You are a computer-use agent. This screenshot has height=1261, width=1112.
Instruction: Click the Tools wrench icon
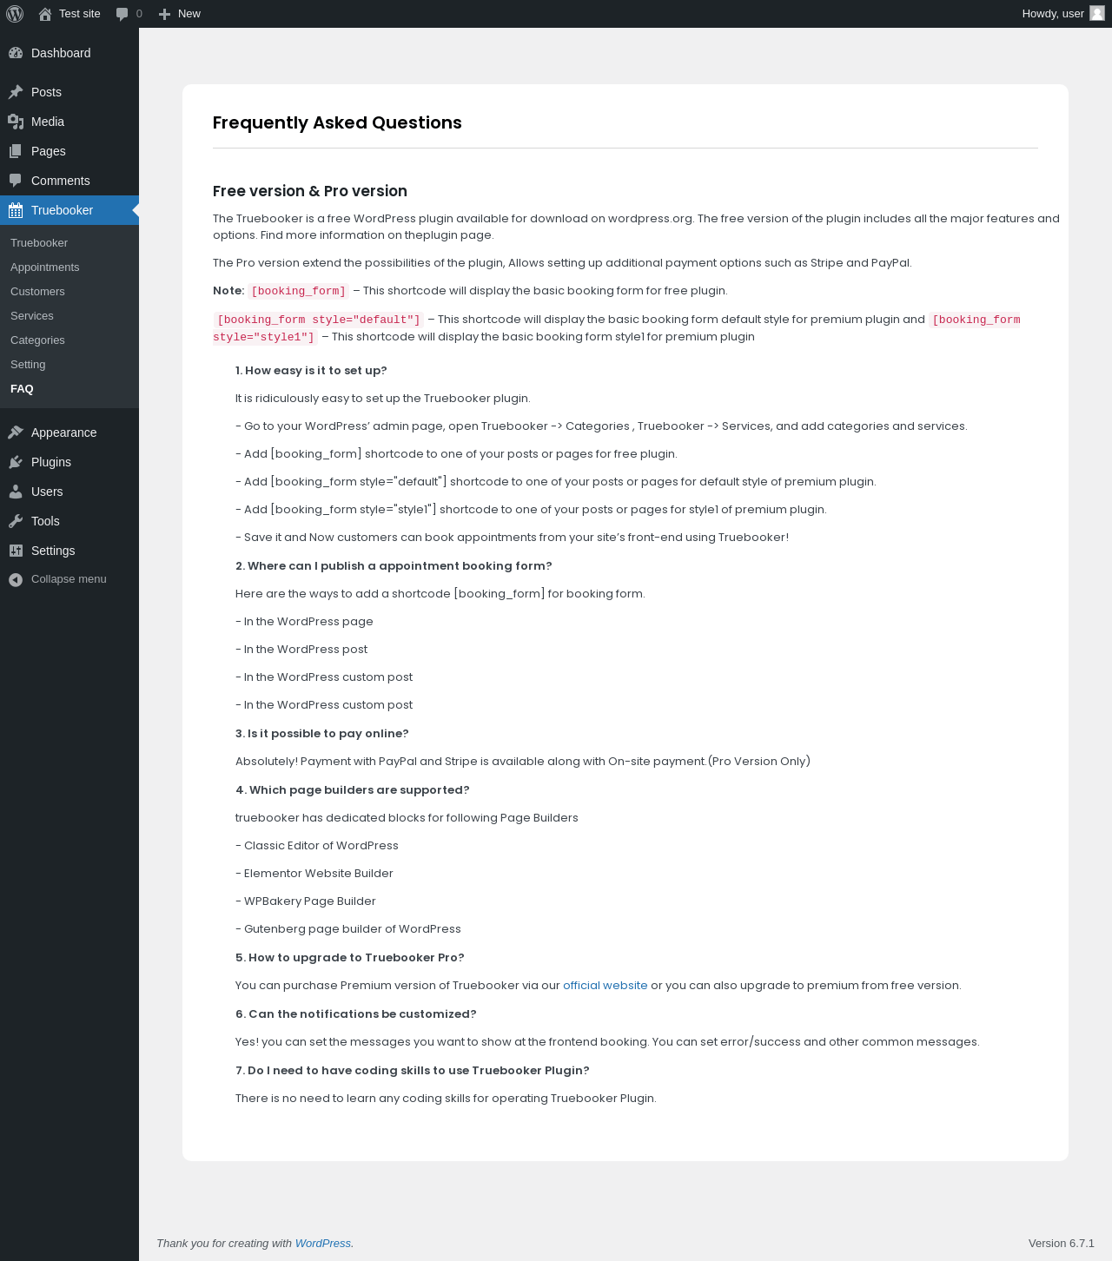coord(16,521)
